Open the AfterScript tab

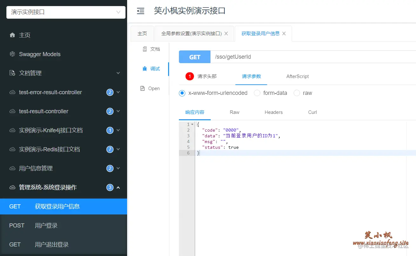click(x=297, y=76)
